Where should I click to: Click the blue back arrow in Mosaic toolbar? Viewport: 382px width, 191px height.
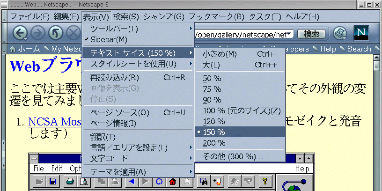tap(132, 181)
